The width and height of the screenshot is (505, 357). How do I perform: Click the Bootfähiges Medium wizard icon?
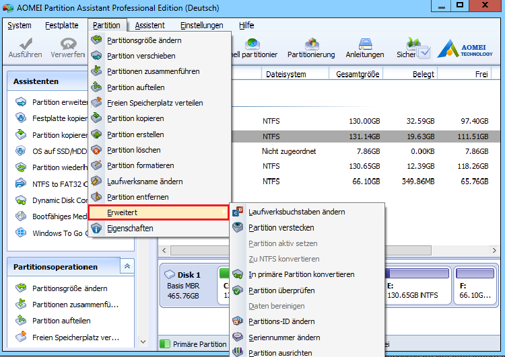click(x=21, y=216)
